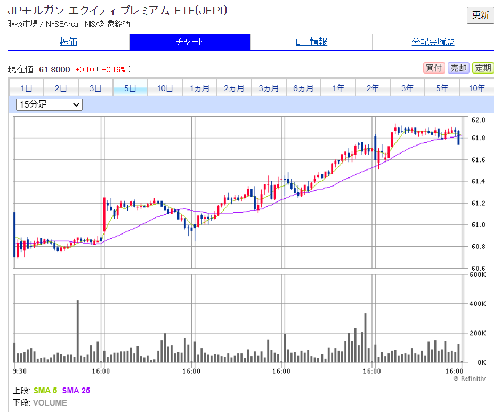Click the 9:30 time axis label
This screenshot has height=412, width=501.
tap(20, 371)
